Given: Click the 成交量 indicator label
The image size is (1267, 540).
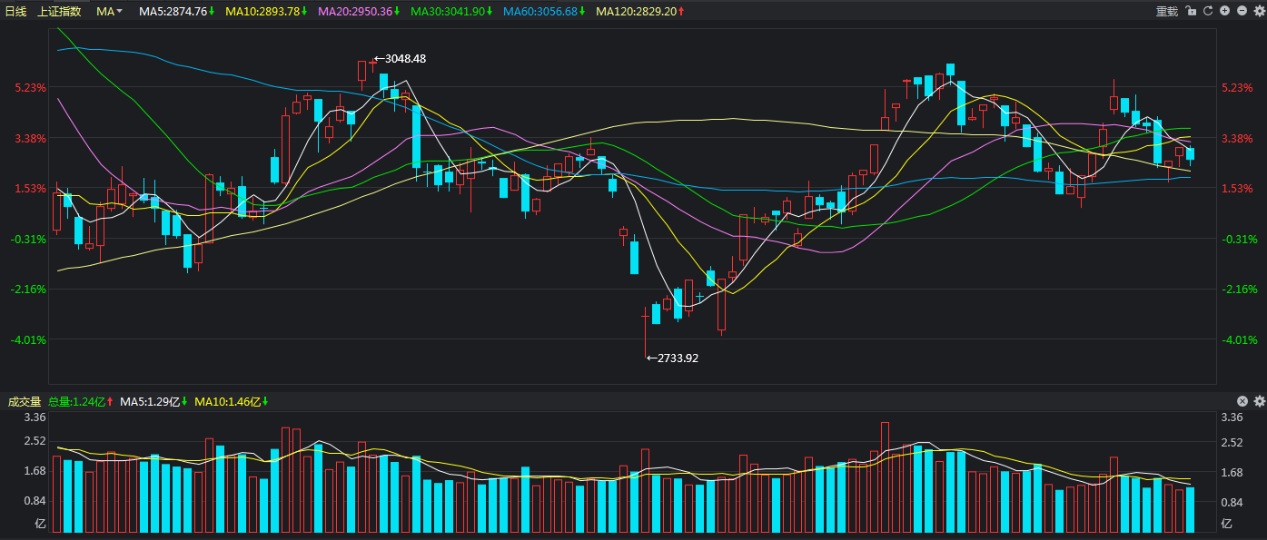Looking at the screenshot, I should pos(25,401).
